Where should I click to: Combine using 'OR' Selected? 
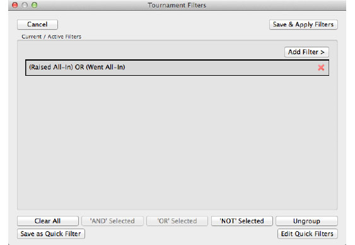[x=177, y=221]
